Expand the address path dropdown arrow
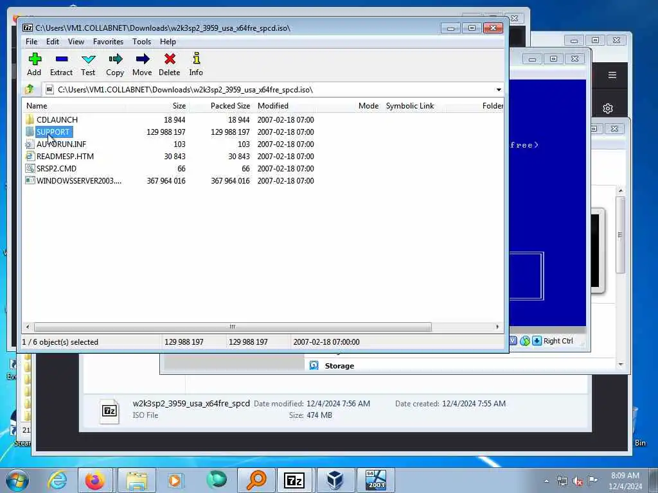This screenshot has height=493, width=658. click(499, 90)
